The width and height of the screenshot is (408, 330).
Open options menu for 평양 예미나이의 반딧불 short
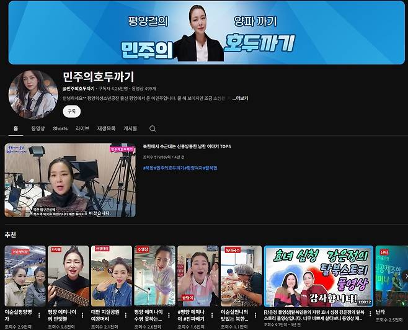click(x=82, y=315)
